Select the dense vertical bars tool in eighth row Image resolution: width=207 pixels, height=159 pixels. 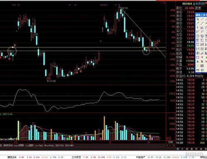click(202, 49)
